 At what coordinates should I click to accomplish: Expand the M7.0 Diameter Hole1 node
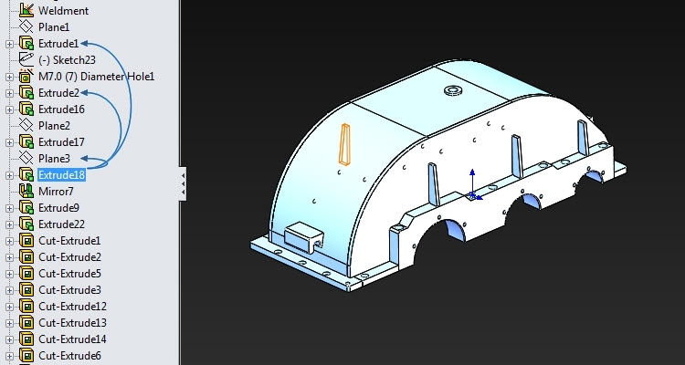click(x=9, y=77)
